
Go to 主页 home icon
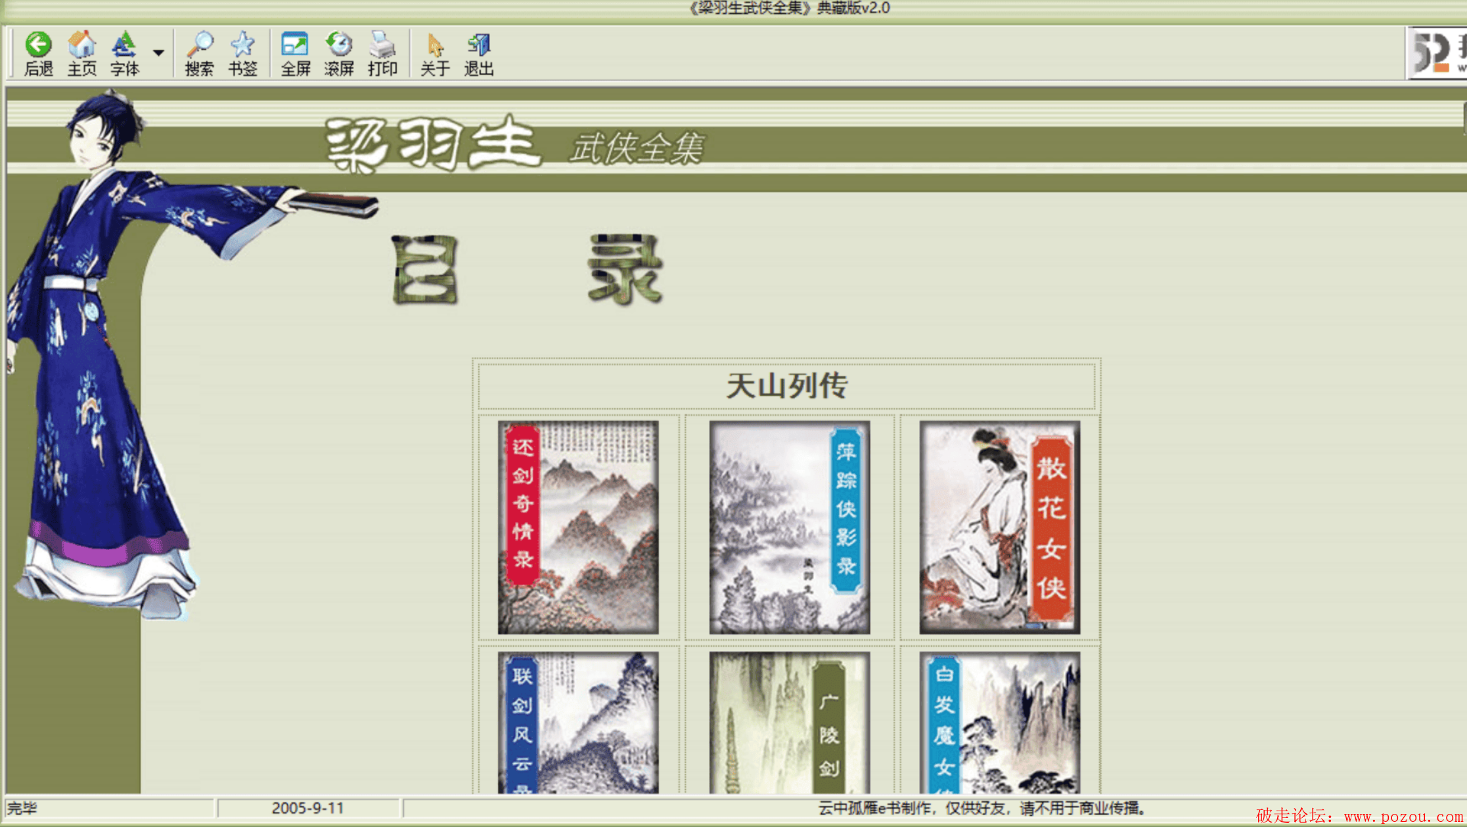81,54
